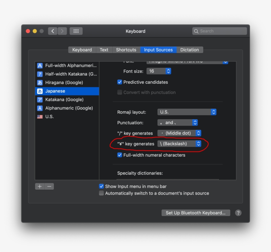Open the Show All preferences grid icon
The height and width of the screenshot is (252, 271).
(x=76, y=31)
